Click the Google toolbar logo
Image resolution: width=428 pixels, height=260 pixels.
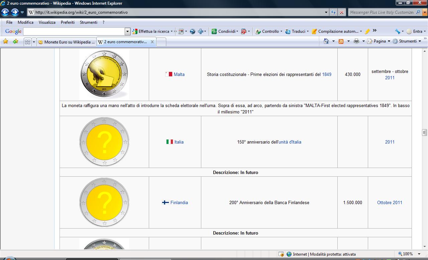(x=13, y=31)
